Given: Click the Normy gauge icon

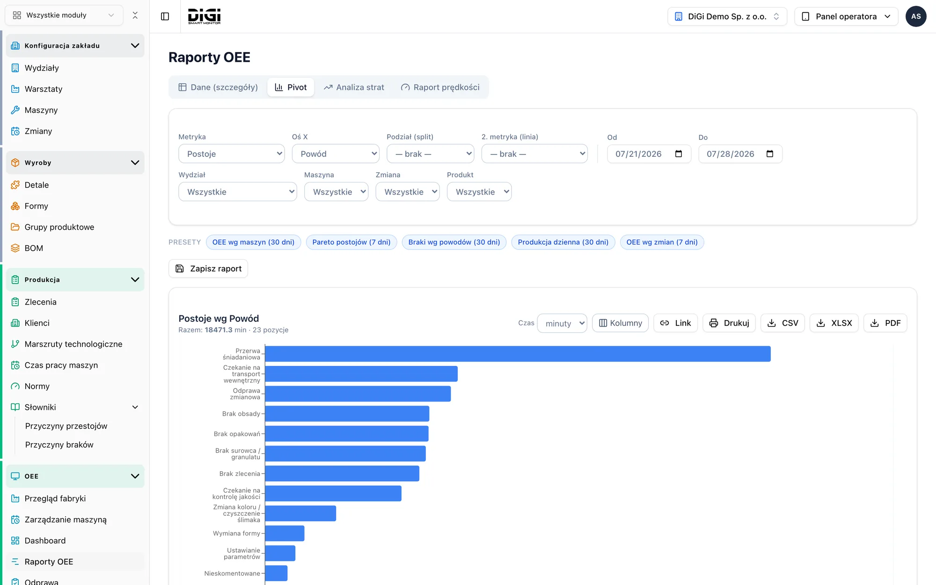Looking at the screenshot, I should [15, 386].
